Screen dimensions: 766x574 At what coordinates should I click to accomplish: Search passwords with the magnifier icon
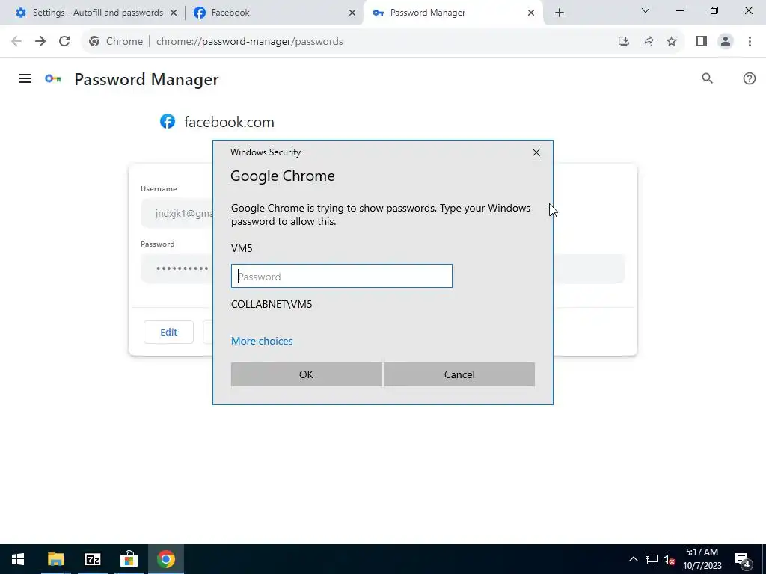(x=707, y=78)
